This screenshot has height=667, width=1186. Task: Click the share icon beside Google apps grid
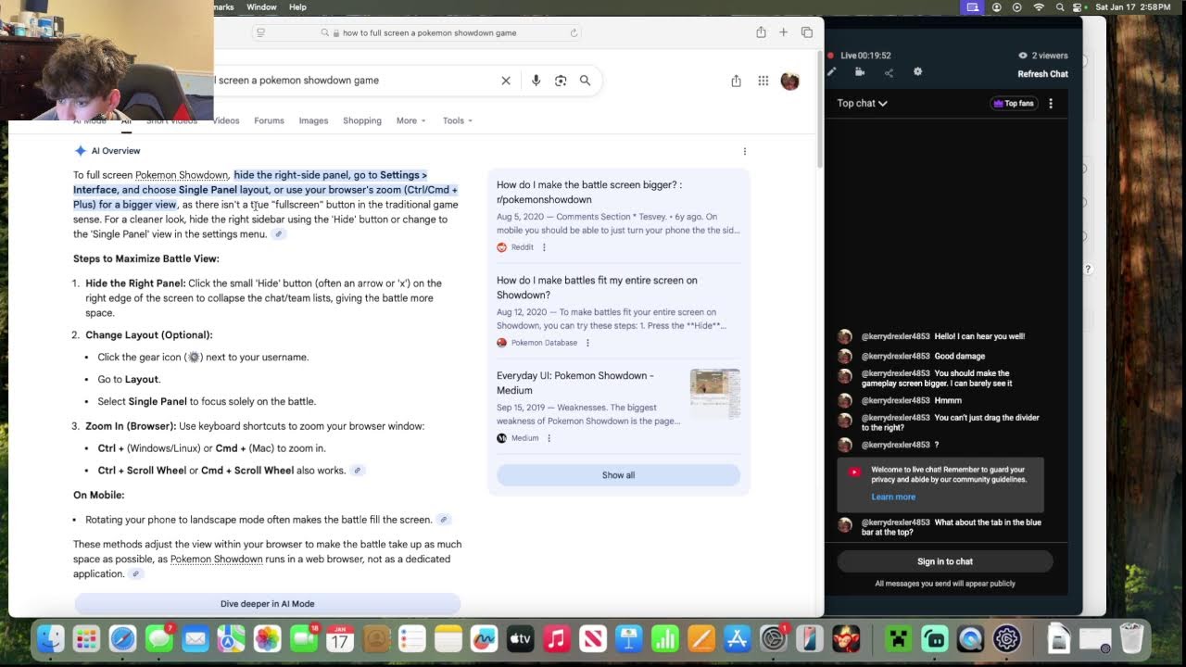pos(736,81)
